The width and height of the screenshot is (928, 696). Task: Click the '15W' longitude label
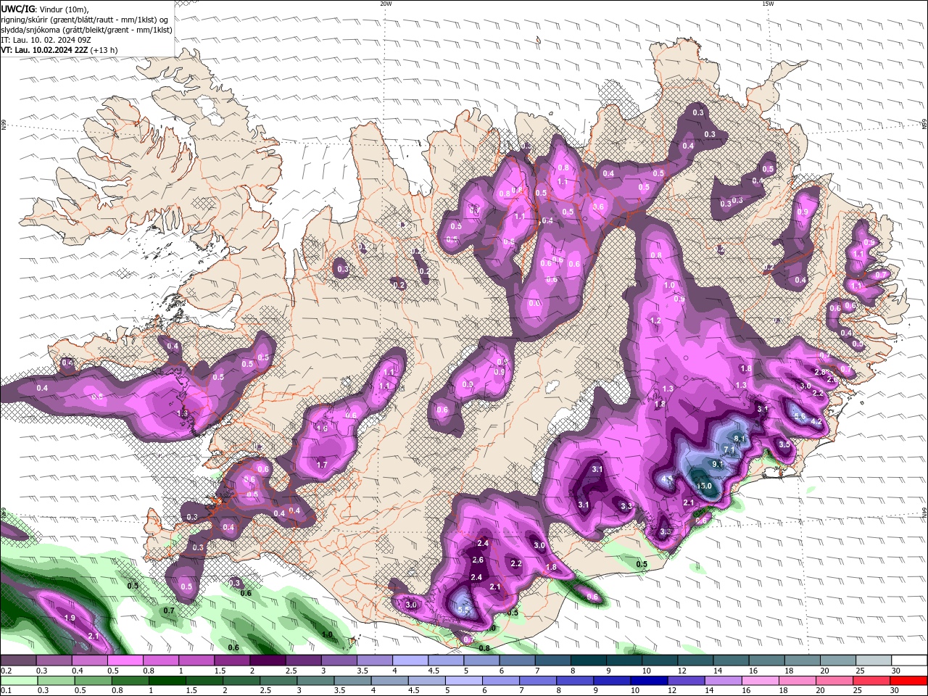pos(767,4)
